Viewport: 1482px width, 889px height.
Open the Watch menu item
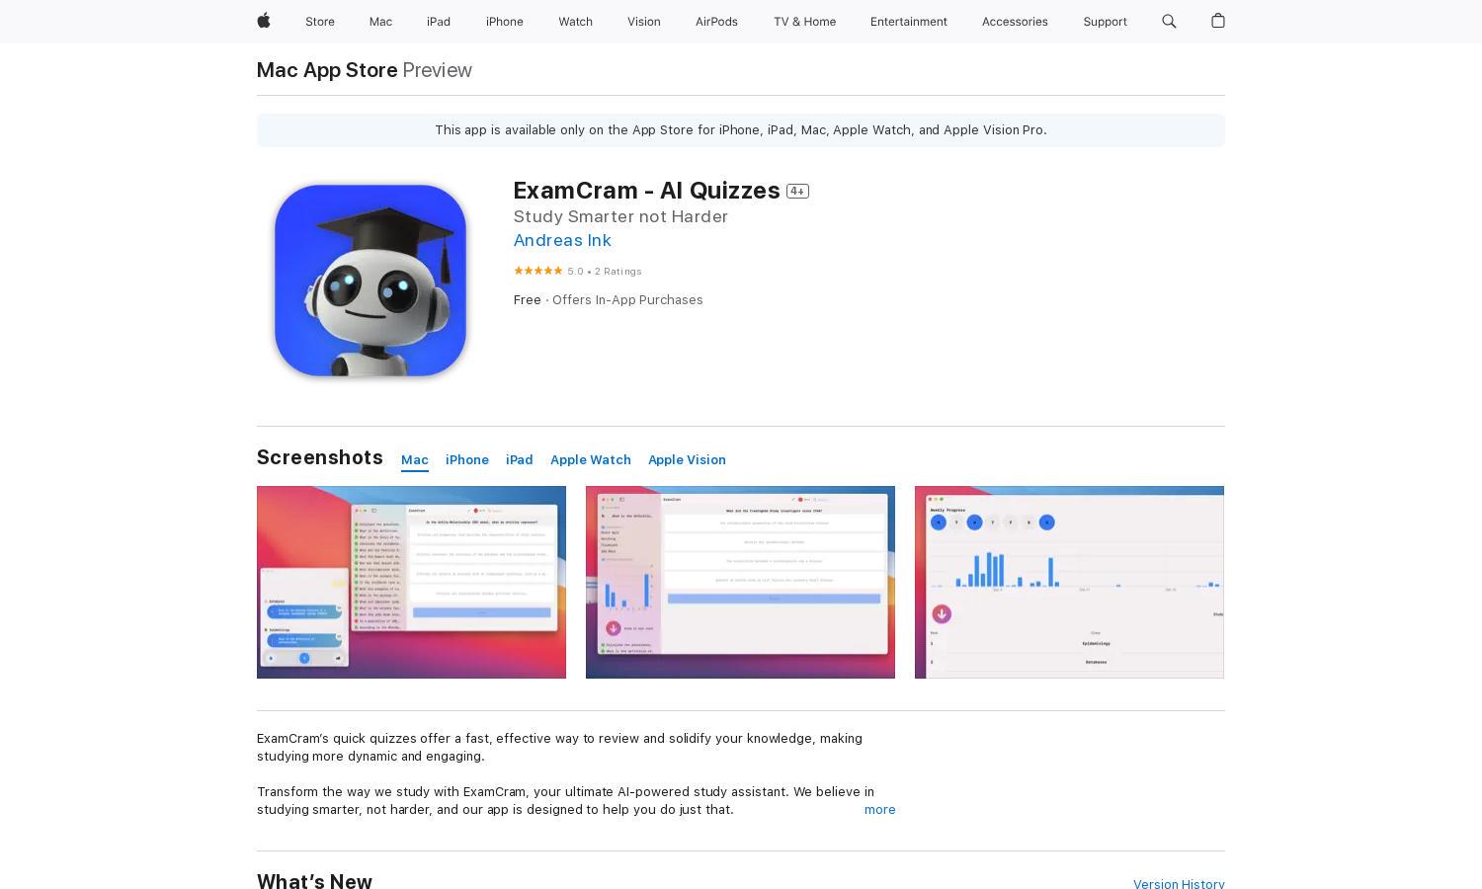click(575, 22)
